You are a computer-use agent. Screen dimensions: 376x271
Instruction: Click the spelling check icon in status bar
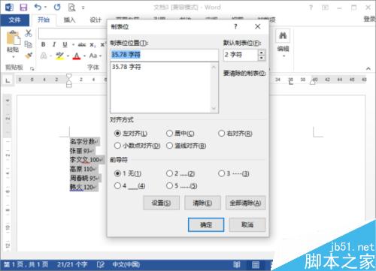(101, 264)
